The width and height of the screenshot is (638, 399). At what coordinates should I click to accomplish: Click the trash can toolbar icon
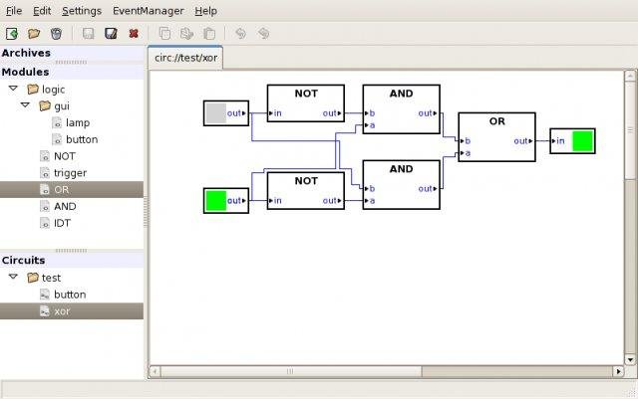(56, 33)
